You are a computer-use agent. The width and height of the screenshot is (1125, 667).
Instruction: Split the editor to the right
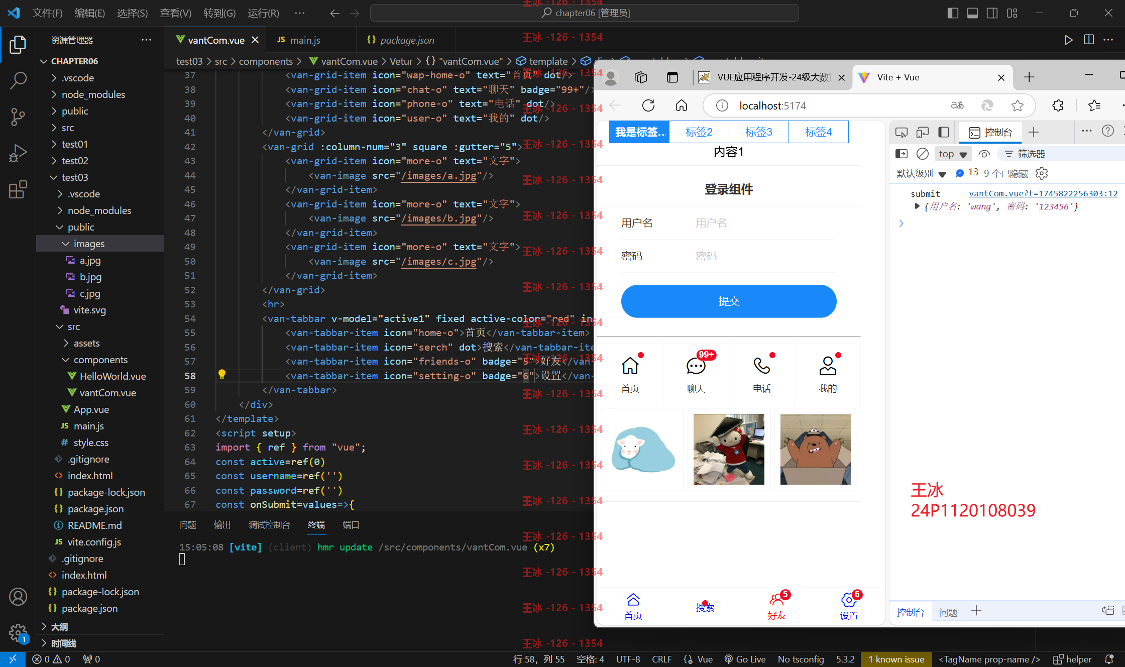(1089, 40)
